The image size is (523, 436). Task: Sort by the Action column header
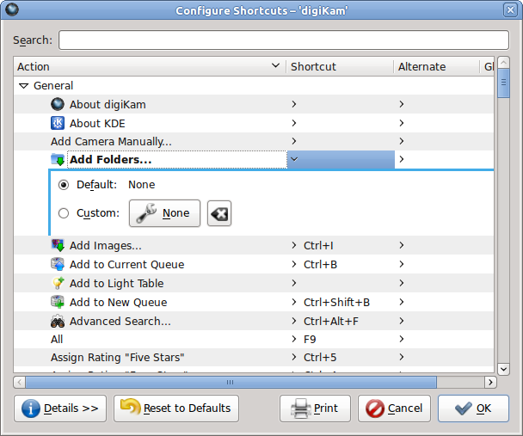coord(150,67)
